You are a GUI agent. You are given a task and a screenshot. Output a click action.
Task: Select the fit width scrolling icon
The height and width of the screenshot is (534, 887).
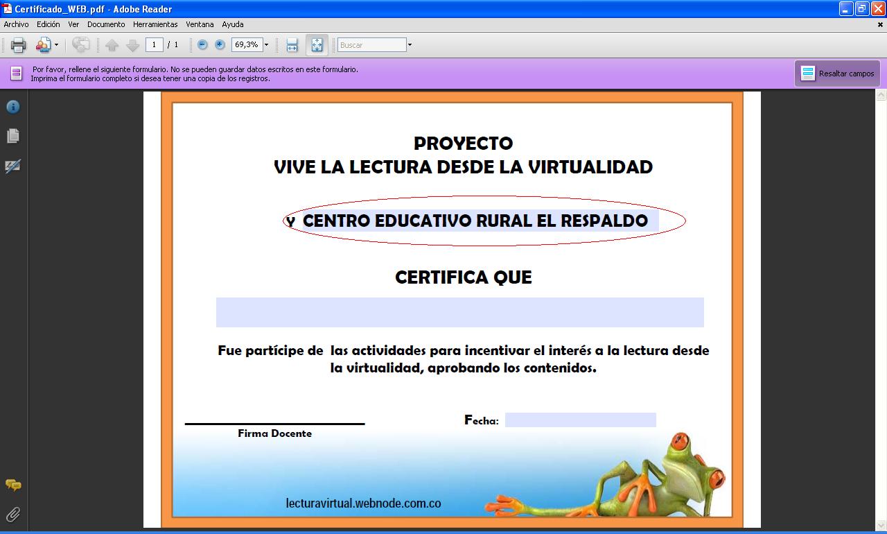[x=292, y=45]
